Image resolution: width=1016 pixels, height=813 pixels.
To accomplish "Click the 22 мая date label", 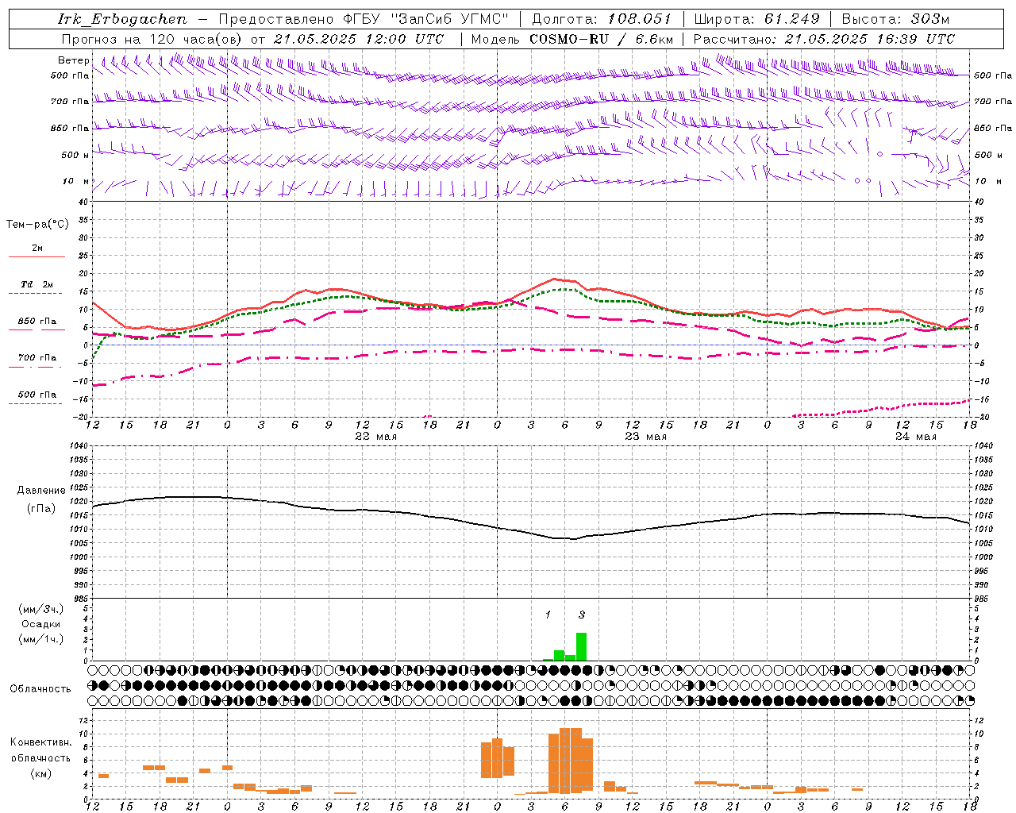I will point(376,437).
